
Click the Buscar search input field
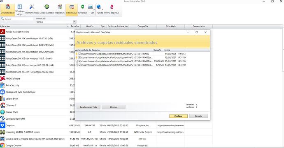coord(19,19)
